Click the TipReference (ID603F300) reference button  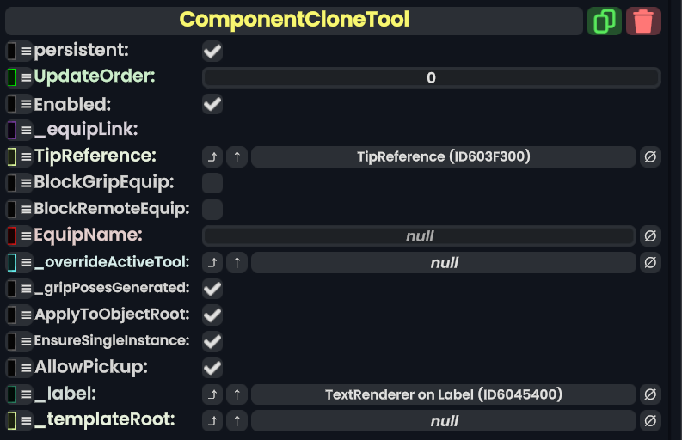point(443,156)
